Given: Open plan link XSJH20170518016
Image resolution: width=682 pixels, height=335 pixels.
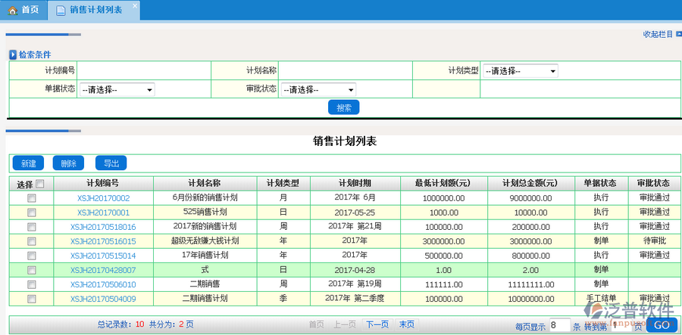Looking at the screenshot, I should (x=103, y=227).
